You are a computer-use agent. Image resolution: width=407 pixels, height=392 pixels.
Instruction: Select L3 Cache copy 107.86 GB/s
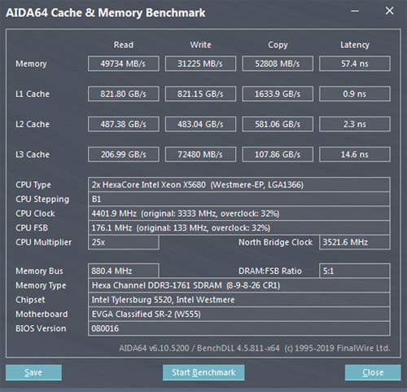(x=278, y=154)
